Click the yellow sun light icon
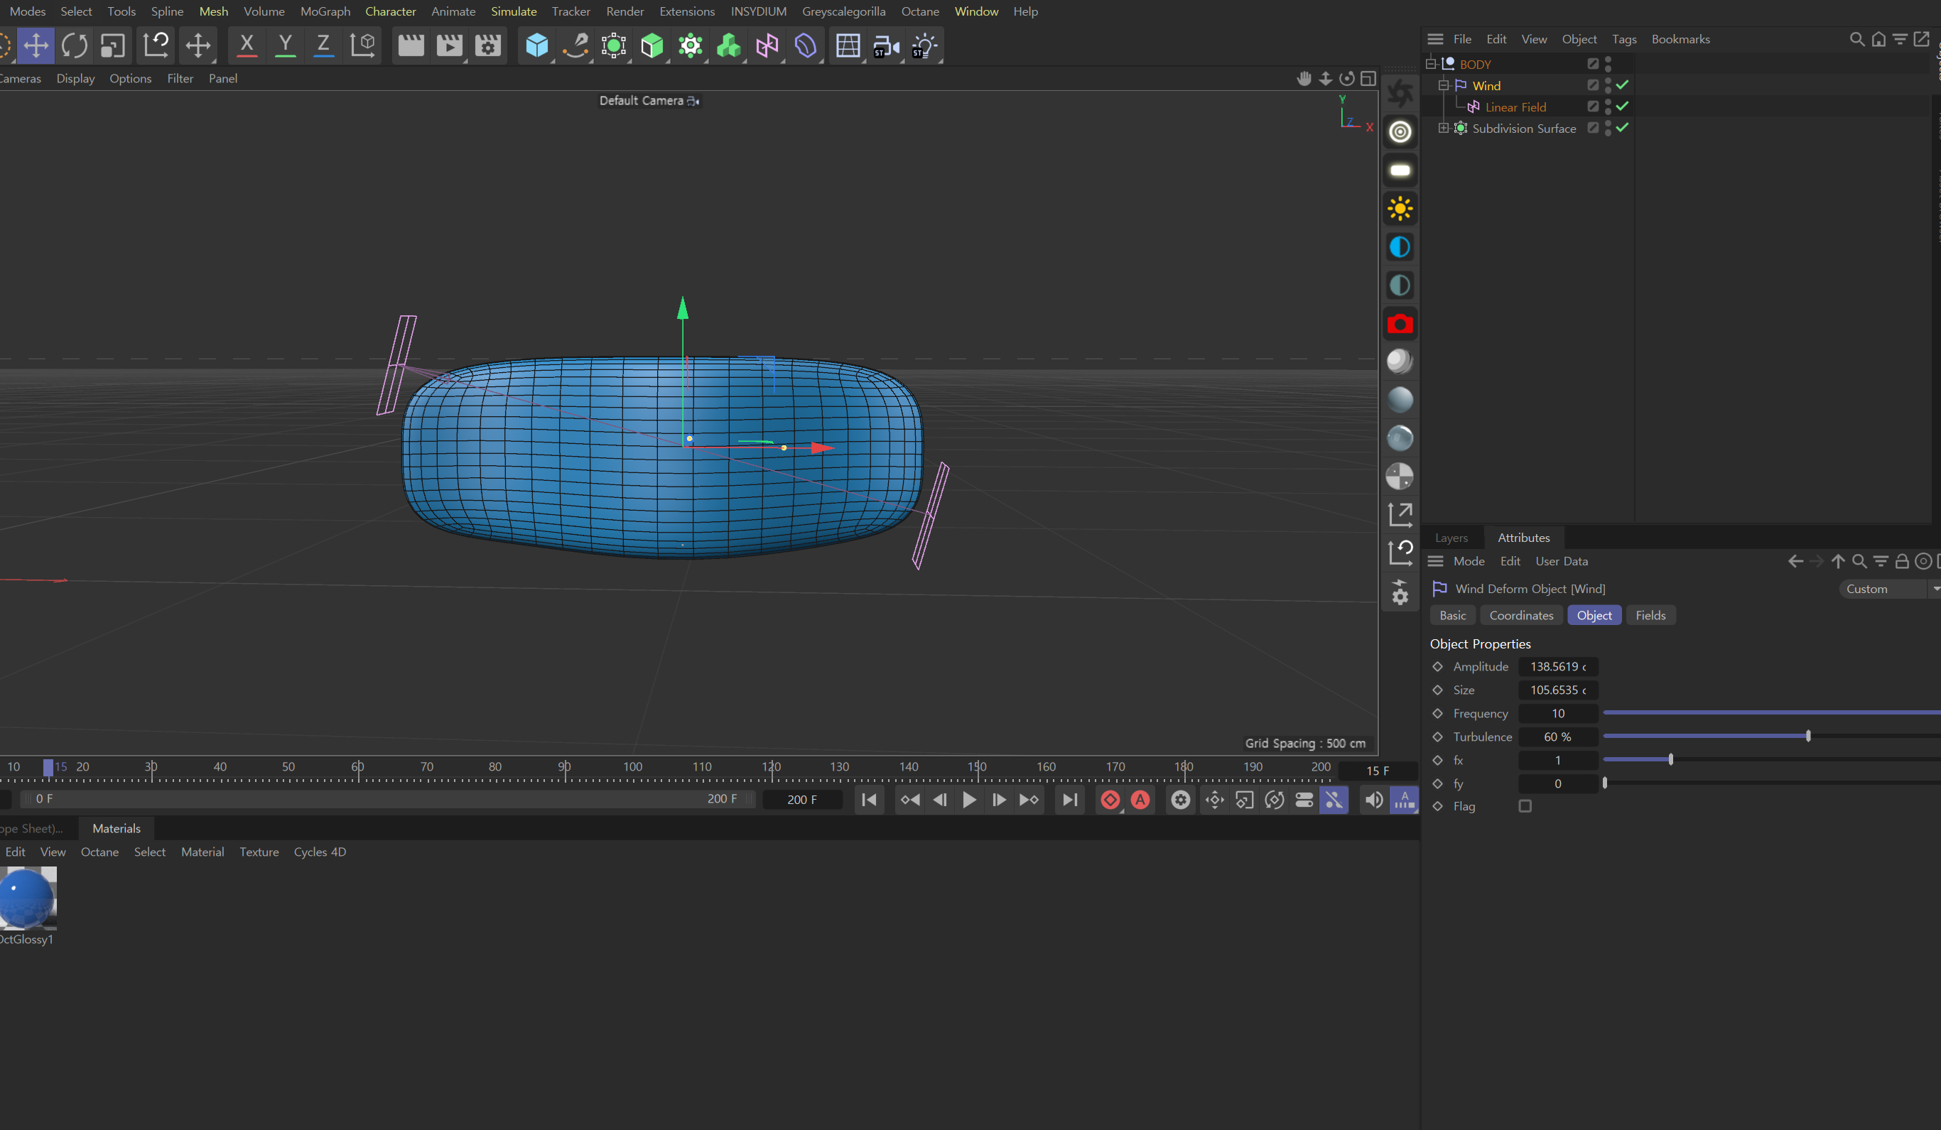The height and width of the screenshot is (1130, 1941). point(1400,209)
